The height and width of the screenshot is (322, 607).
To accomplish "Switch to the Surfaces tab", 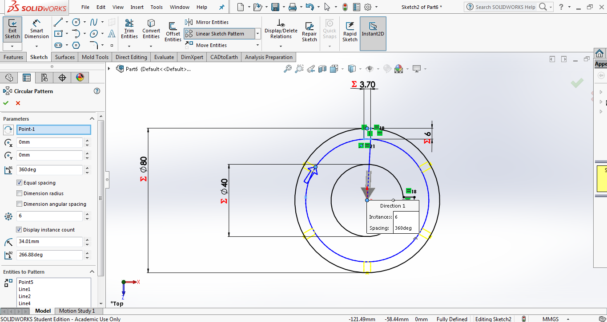I will tap(65, 57).
